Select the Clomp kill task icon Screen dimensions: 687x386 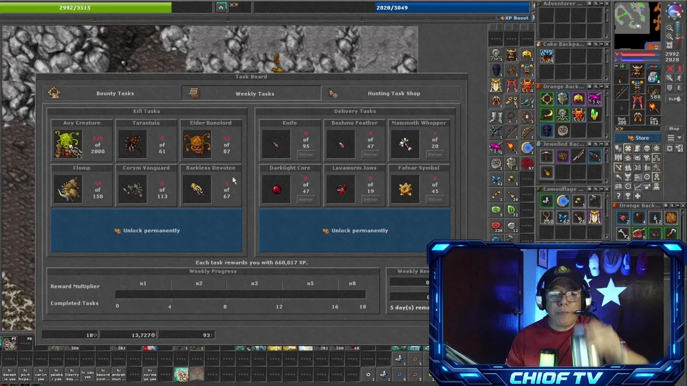[68, 189]
